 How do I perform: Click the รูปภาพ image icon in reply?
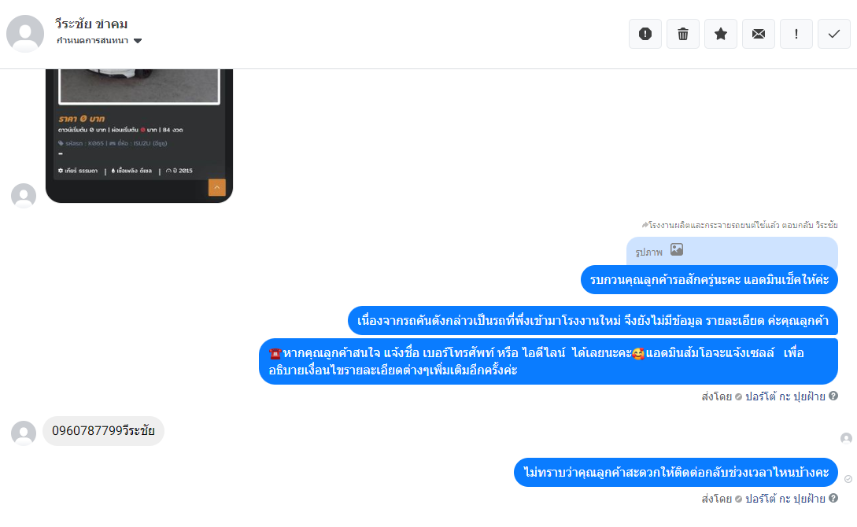677,249
